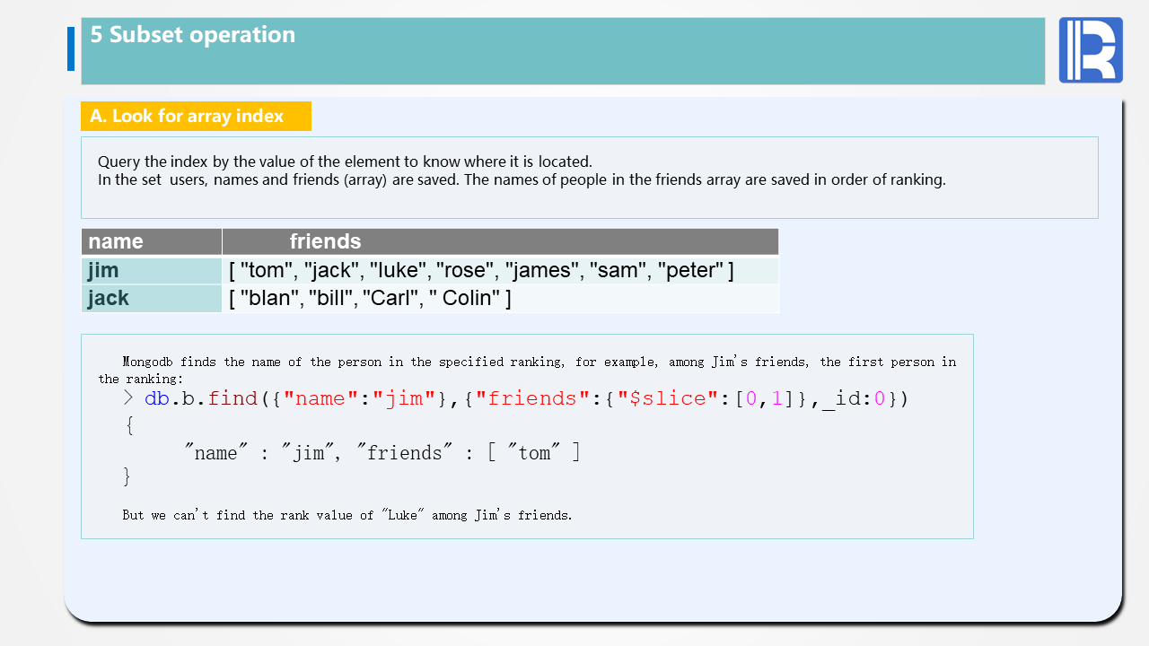Click the 'Query the index by the value' sentence
The width and height of the screenshot is (1149, 646).
click(x=345, y=162)
